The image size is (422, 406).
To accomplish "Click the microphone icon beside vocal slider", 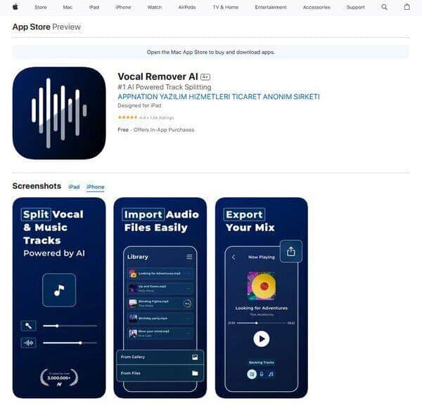I will click(x=28, y=326).
